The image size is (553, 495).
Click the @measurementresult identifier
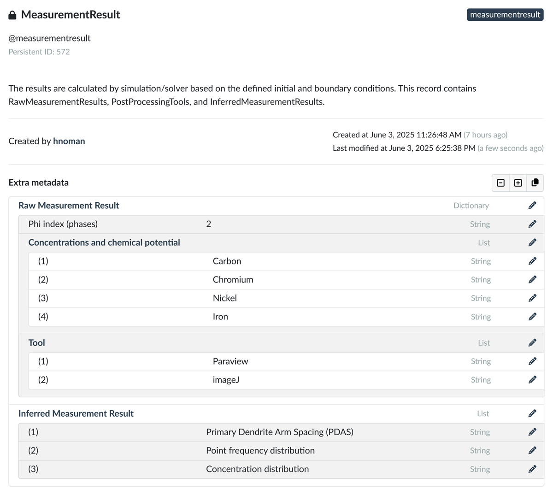(x=50, y=38)
